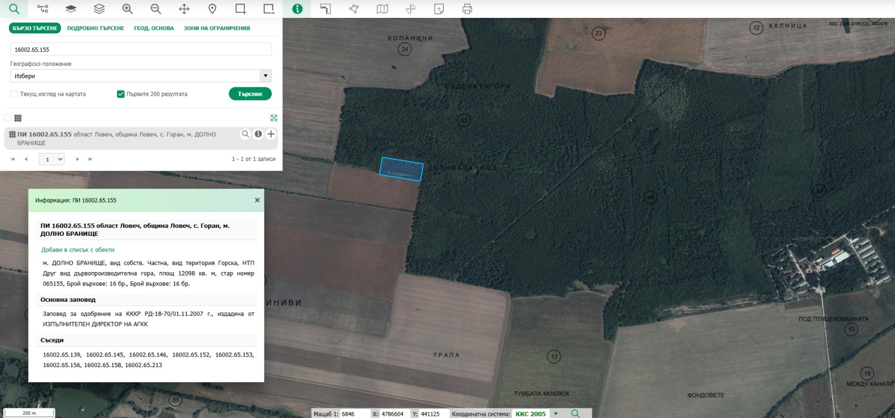Go to coordinates with bottom search icon
The width and height of the screenshot is (895, 418).
575,414
